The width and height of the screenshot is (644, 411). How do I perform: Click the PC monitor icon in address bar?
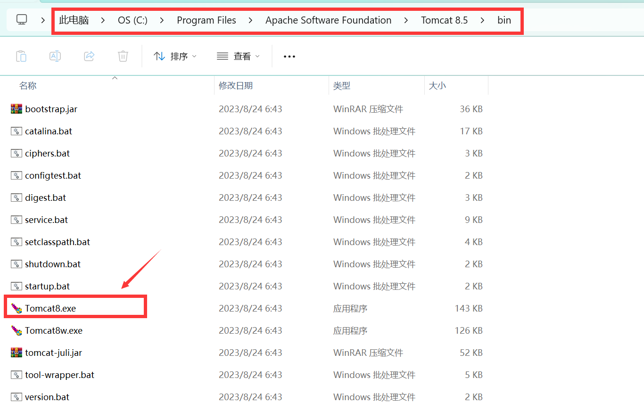[22, 20]
